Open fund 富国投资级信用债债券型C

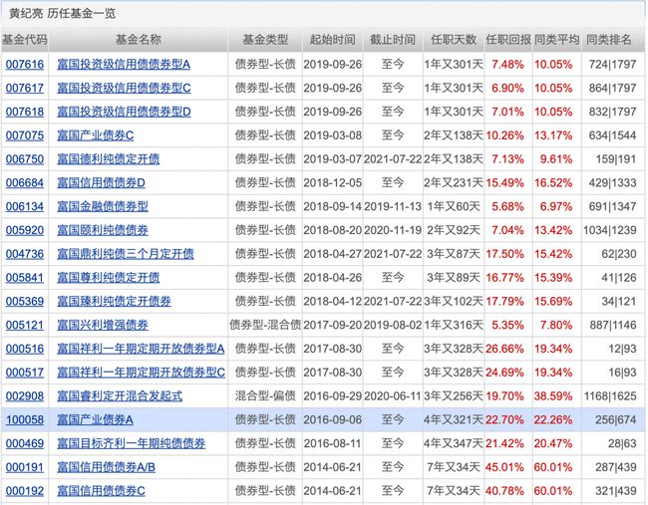tap(124, 88)
